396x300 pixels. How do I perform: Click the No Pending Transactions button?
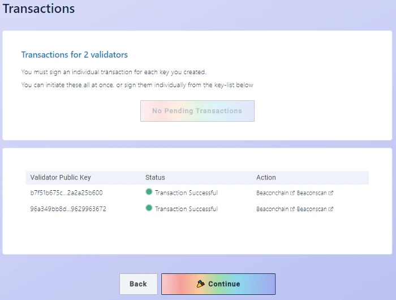(197, 111)
